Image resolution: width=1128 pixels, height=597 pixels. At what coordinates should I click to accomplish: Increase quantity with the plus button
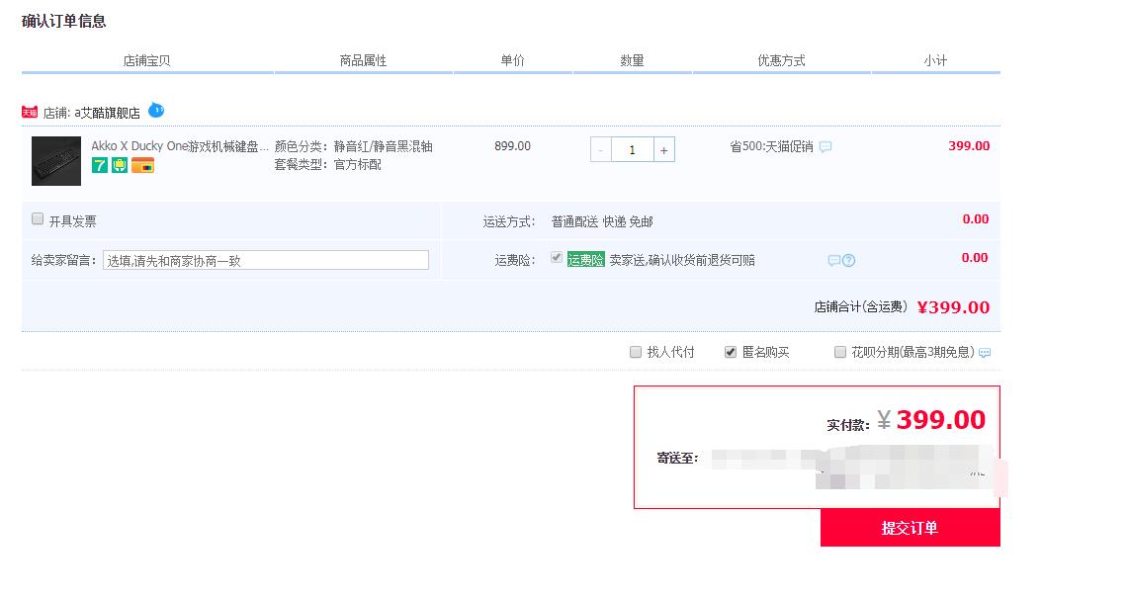tap(664, 149)
